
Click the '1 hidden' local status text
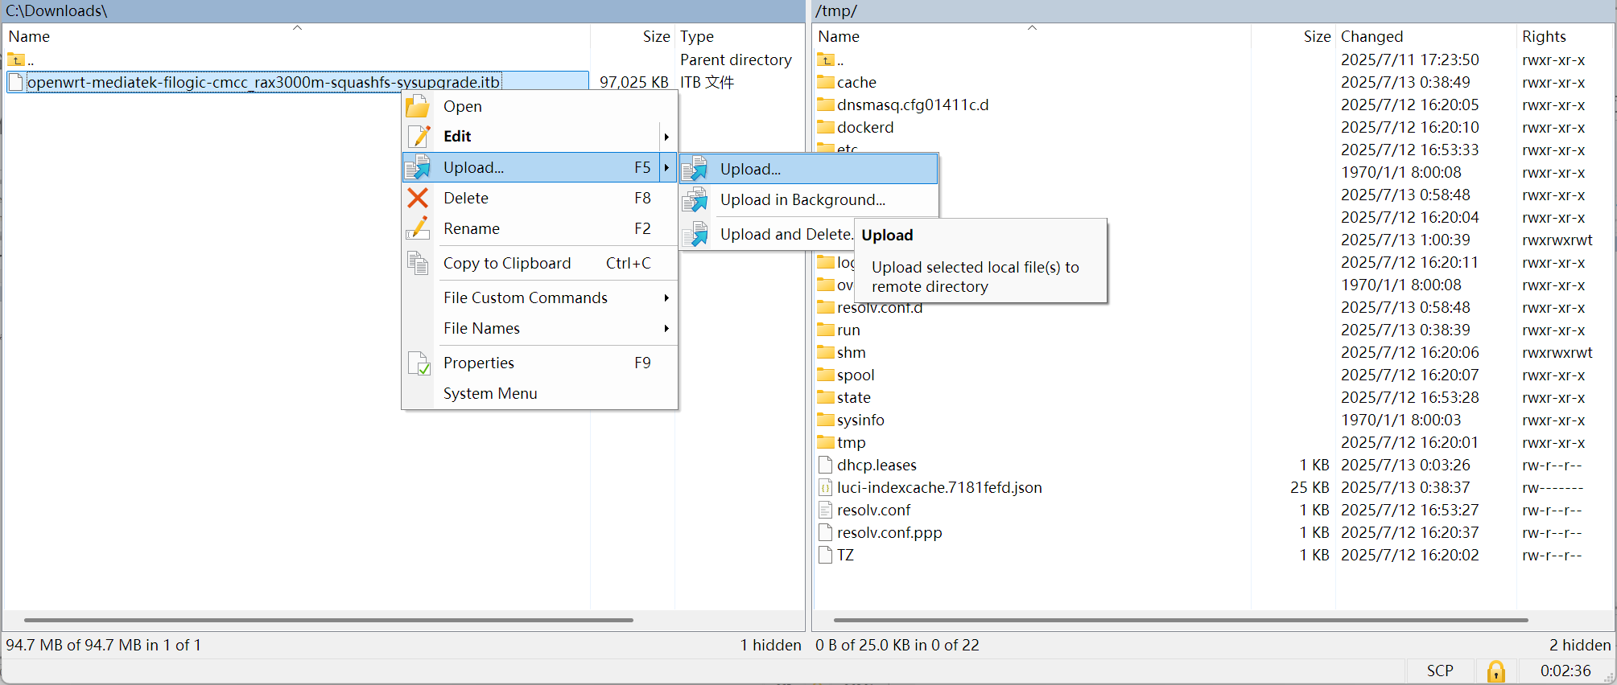770,645
